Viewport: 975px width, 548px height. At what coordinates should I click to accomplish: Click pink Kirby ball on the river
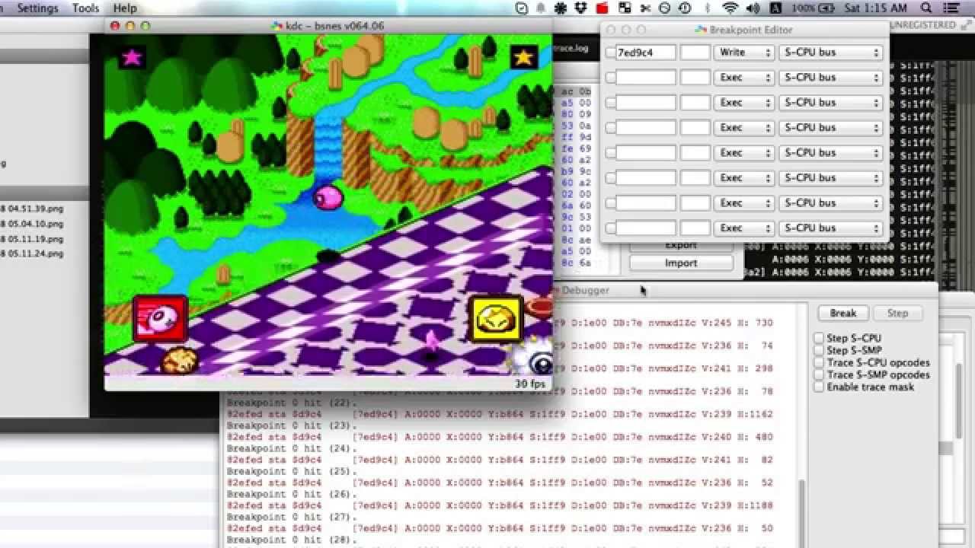[x=328, y=198]
